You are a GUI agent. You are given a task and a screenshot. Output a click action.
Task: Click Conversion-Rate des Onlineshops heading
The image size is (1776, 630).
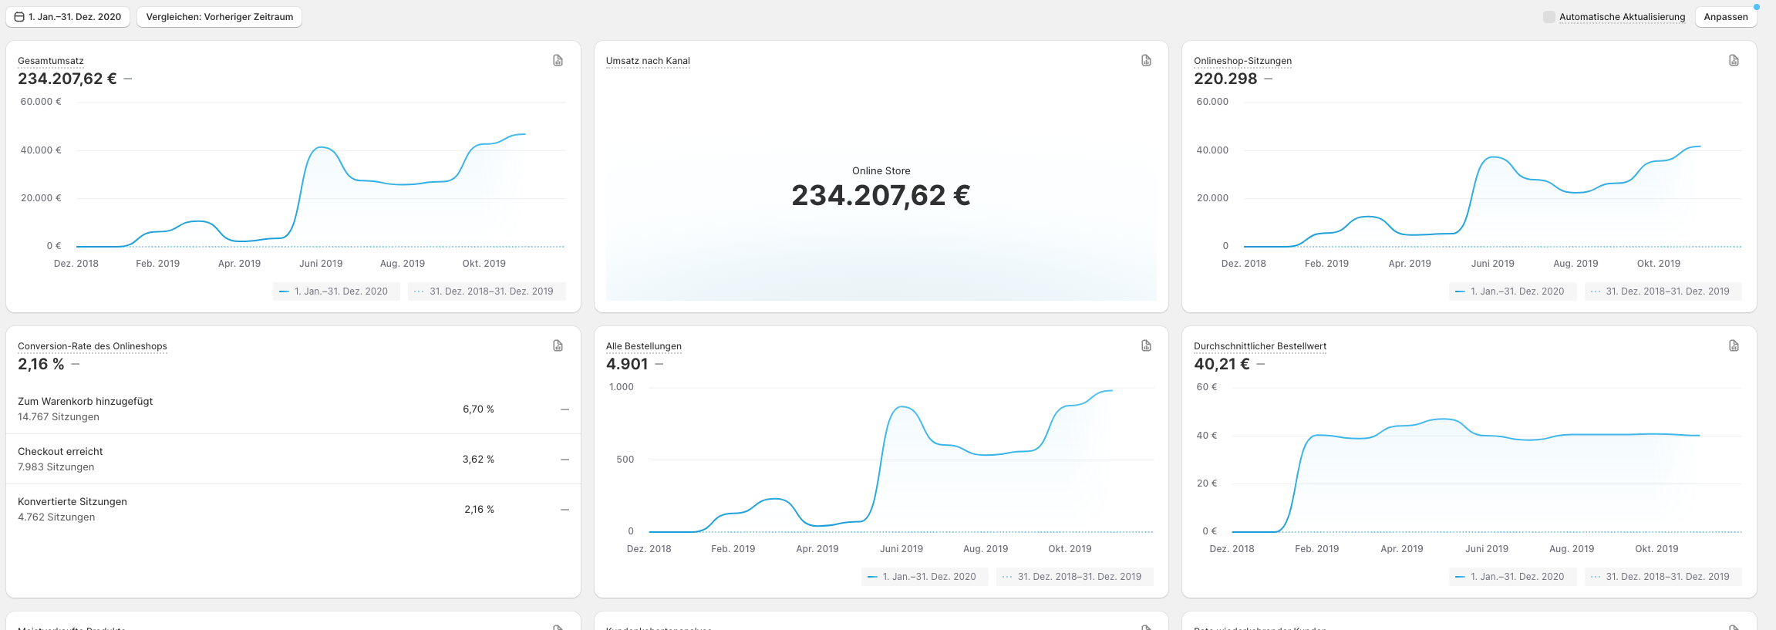coord(93,346)
